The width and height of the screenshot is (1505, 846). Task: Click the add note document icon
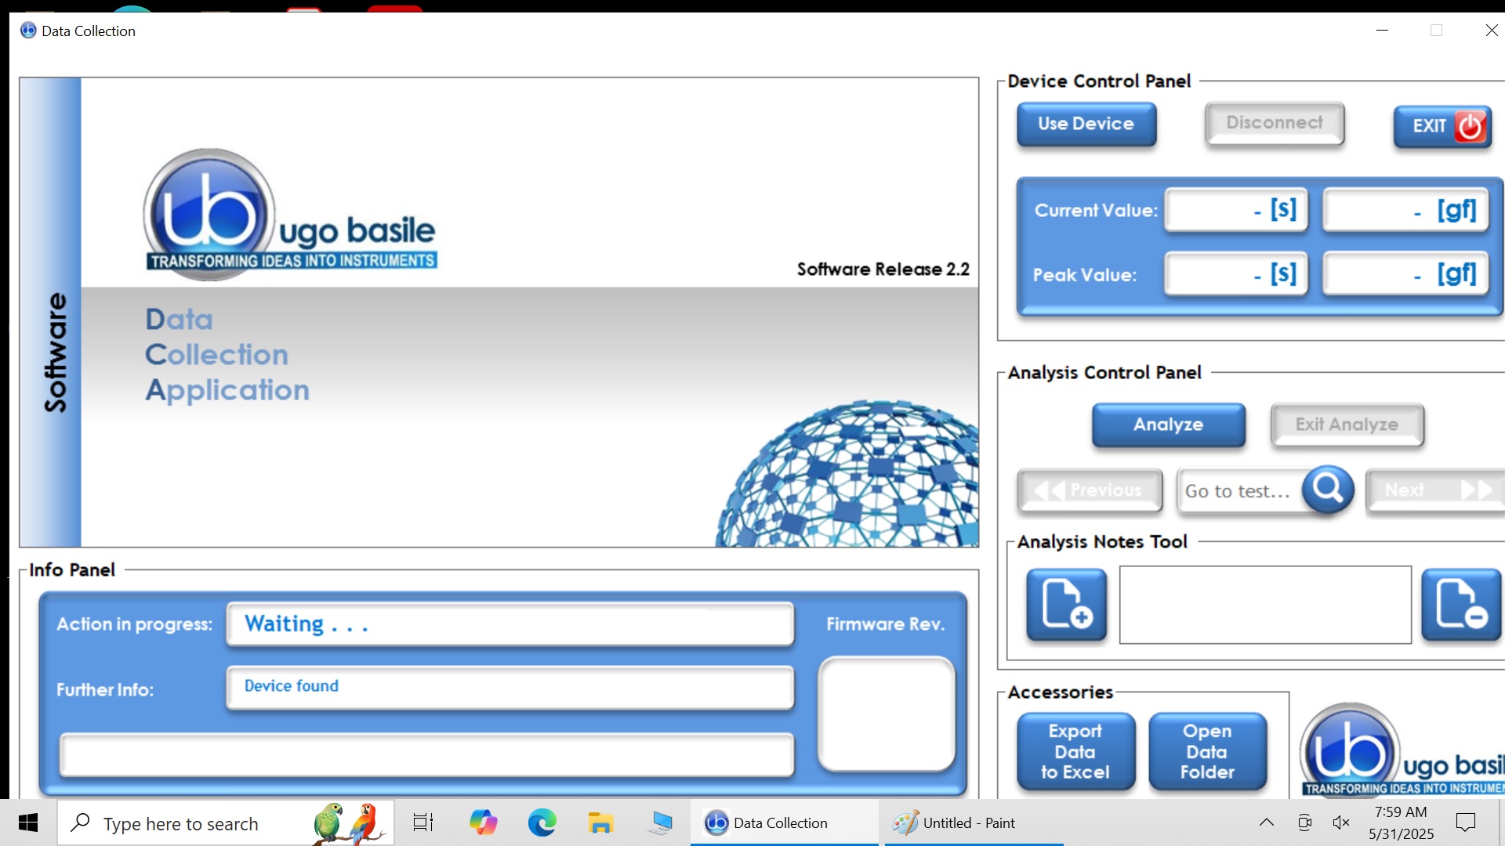coord(1066,604)
